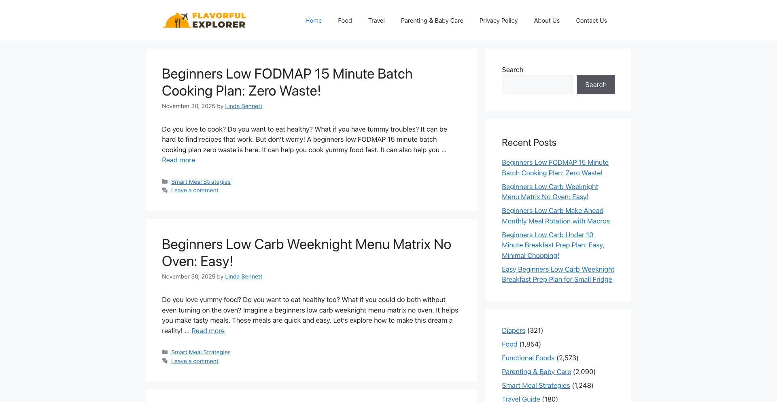Click the comment bubble icon under first post
Screen dimensions: 777x402
[x=165, y=190]
